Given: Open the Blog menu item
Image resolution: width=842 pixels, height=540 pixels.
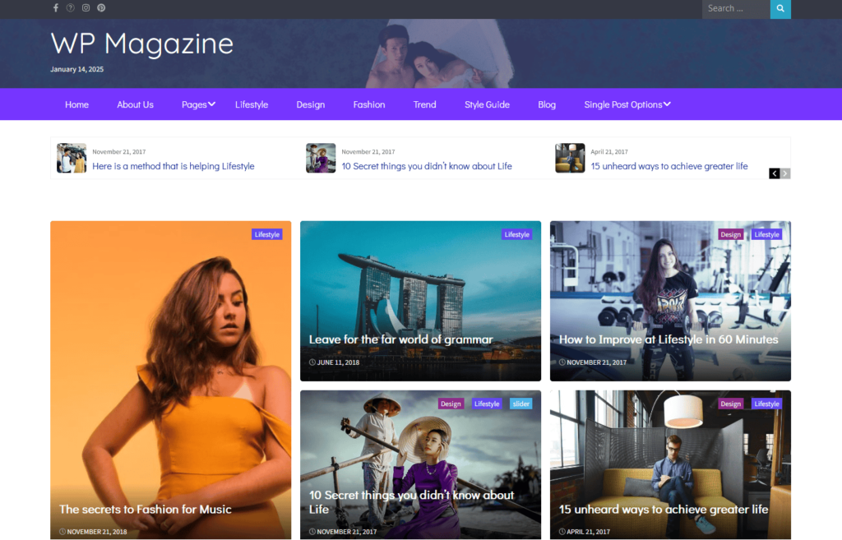Looking at the screenshot, I should tap(547, 104).
